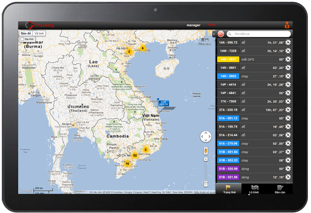Viewport: 311px width, 213px height.
Task: Open the Trạng thái tab
Action: coord(229,189)
